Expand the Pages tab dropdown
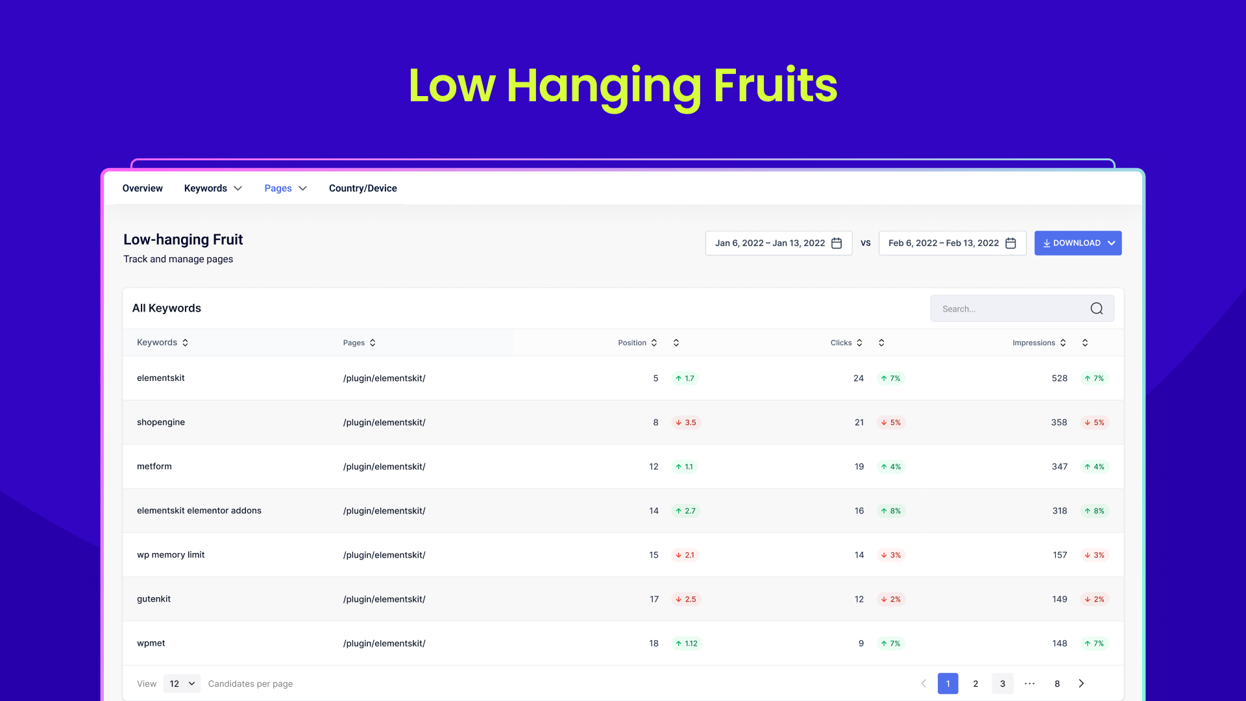The height and width of the screenshot is (701, 1246). pyautogui.click(x=302, y=188)
